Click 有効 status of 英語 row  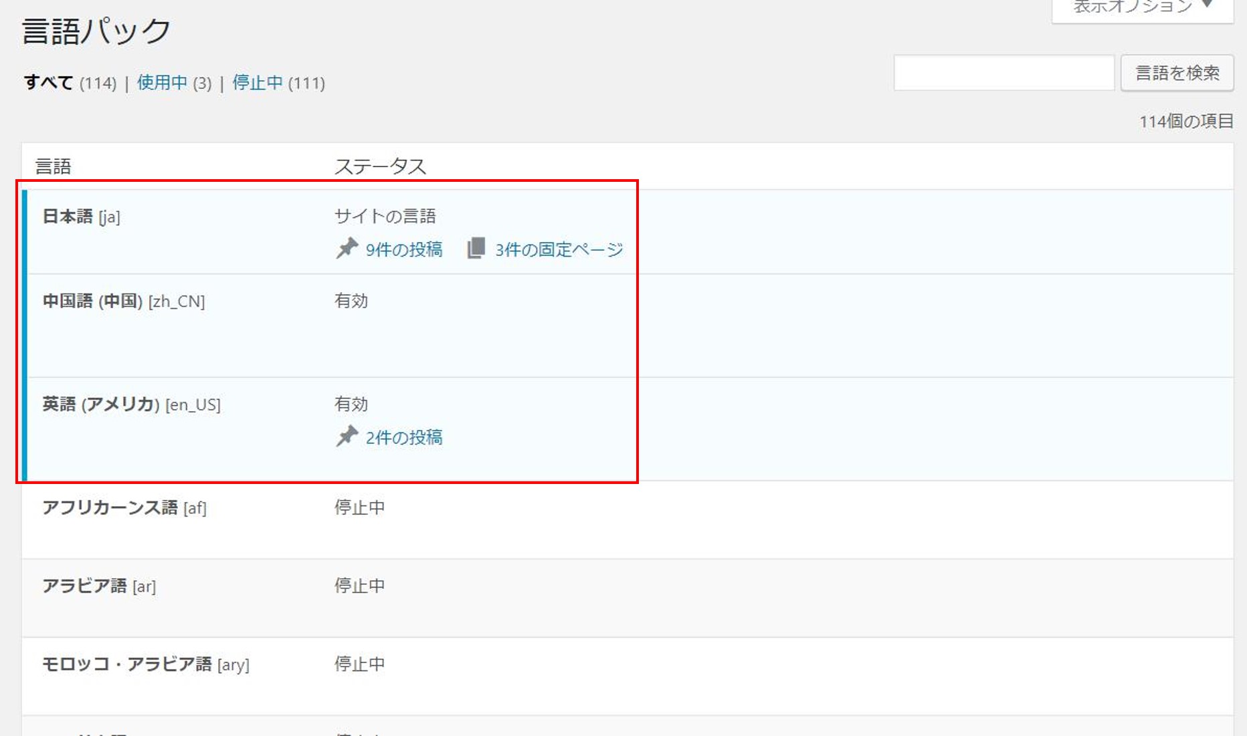351,404
